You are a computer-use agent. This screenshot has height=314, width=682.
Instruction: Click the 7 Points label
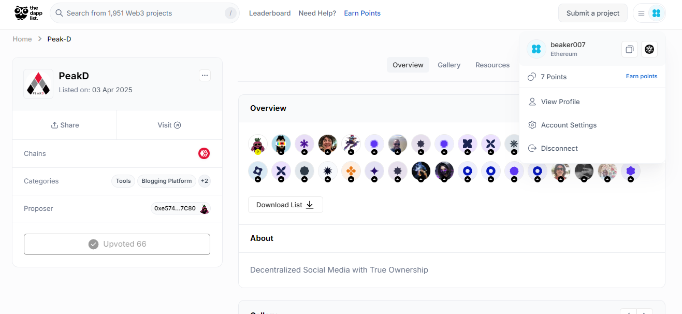pyautogui.click(x=554, y=77)
